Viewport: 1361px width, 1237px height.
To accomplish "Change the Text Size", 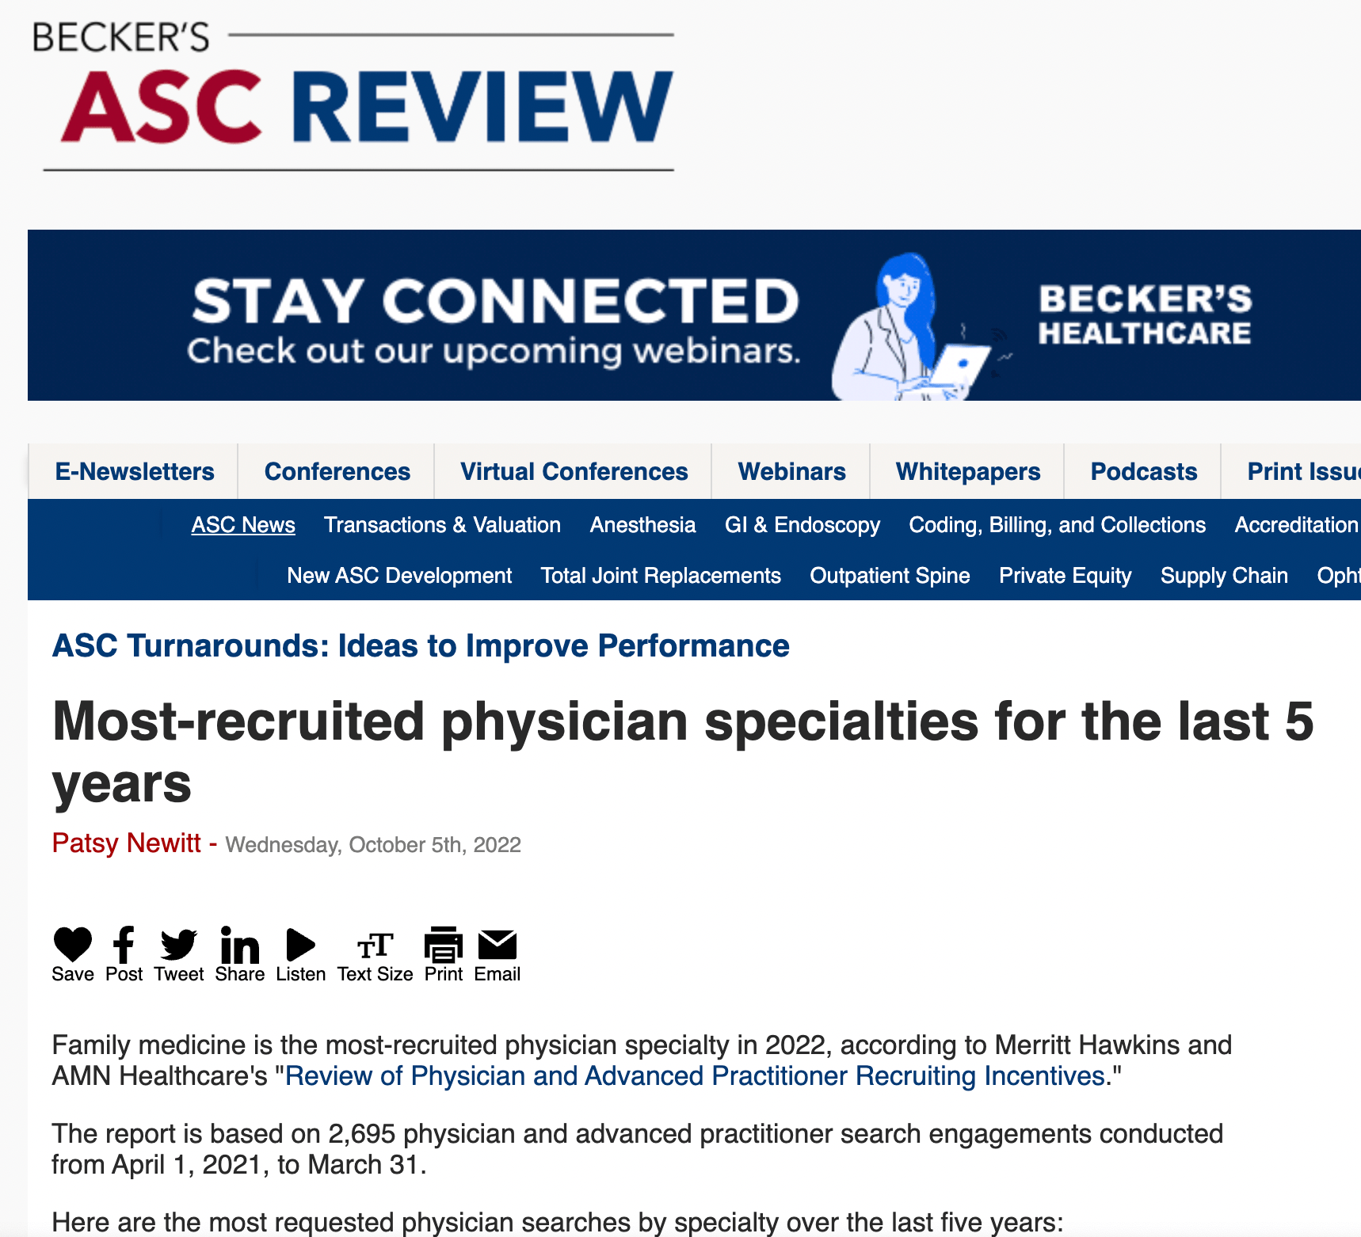I will [x=375, y=946].
